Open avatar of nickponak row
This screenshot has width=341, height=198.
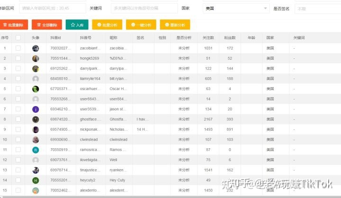36,129
